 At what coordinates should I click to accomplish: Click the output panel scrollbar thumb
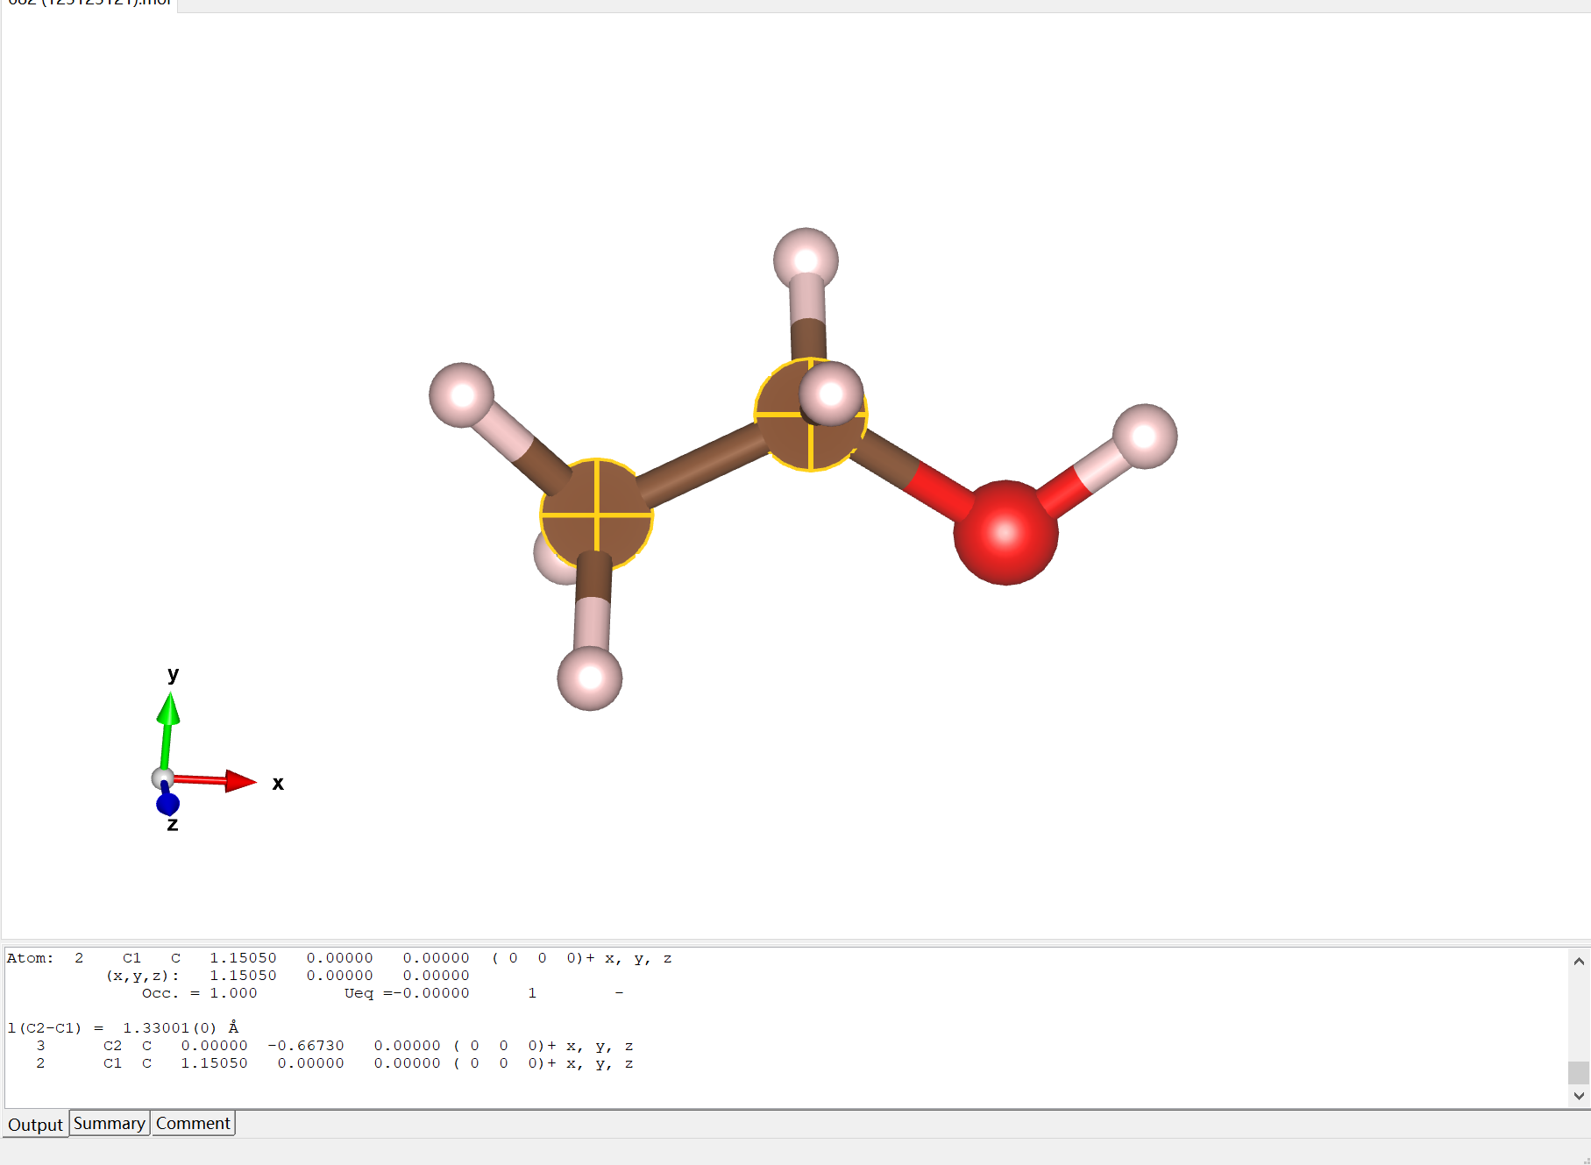(x=1578, y=1072)
